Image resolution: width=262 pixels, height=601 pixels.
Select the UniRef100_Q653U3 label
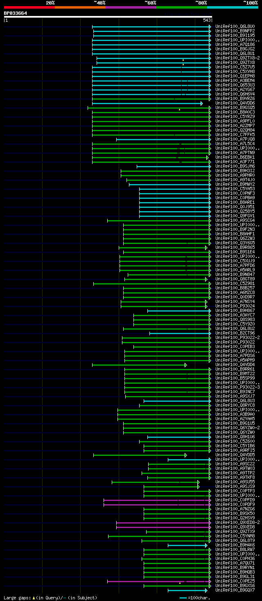point(235,85)
